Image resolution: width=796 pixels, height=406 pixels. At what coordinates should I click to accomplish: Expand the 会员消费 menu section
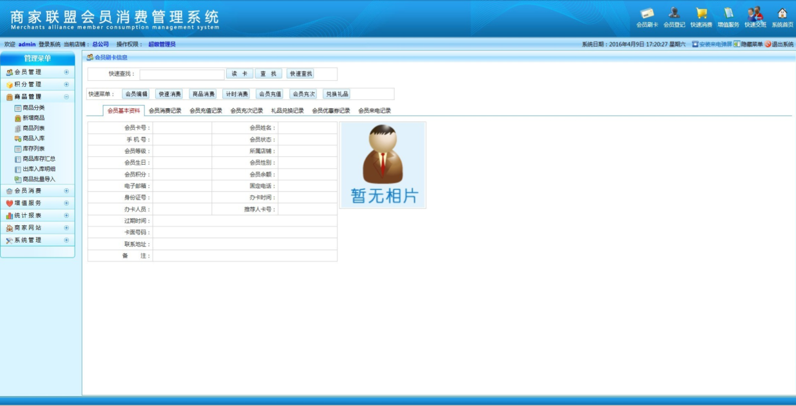click(67, 191)
